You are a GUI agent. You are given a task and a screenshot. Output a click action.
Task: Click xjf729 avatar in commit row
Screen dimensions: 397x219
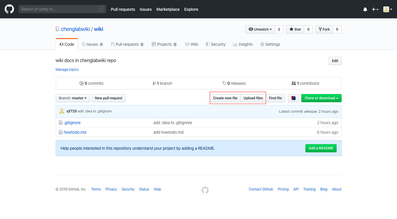click(62, 111)
